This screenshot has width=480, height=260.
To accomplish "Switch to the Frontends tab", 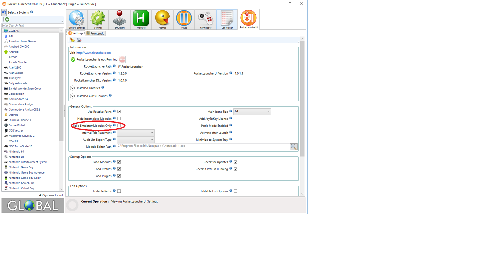I will click(95, 33).
